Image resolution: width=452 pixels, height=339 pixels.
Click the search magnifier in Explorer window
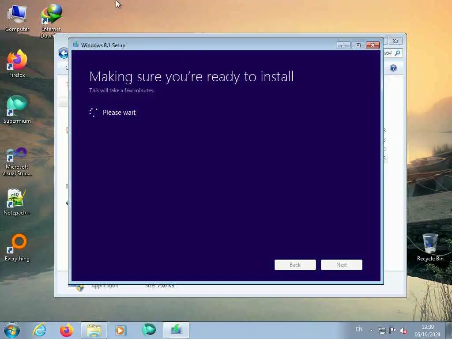[x=398, y=53]
